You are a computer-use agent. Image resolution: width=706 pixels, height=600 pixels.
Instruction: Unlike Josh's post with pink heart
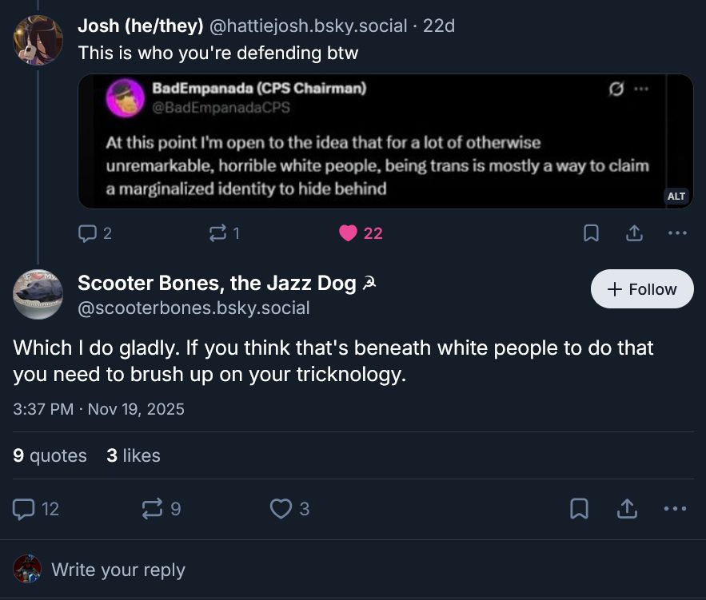point(348,232)
